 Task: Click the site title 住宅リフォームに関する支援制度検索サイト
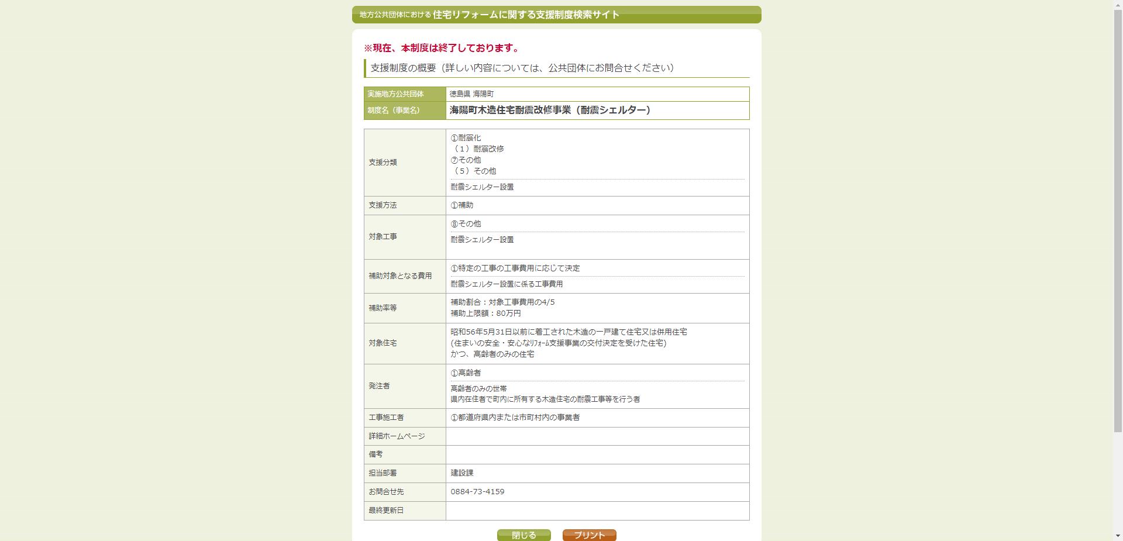(x=525, y=16)
